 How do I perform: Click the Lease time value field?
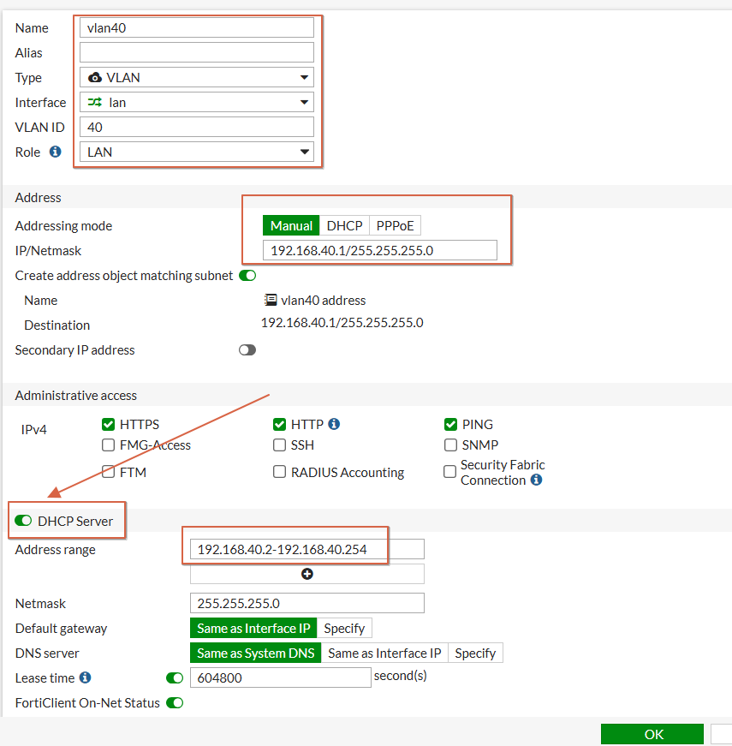[280, 677]
